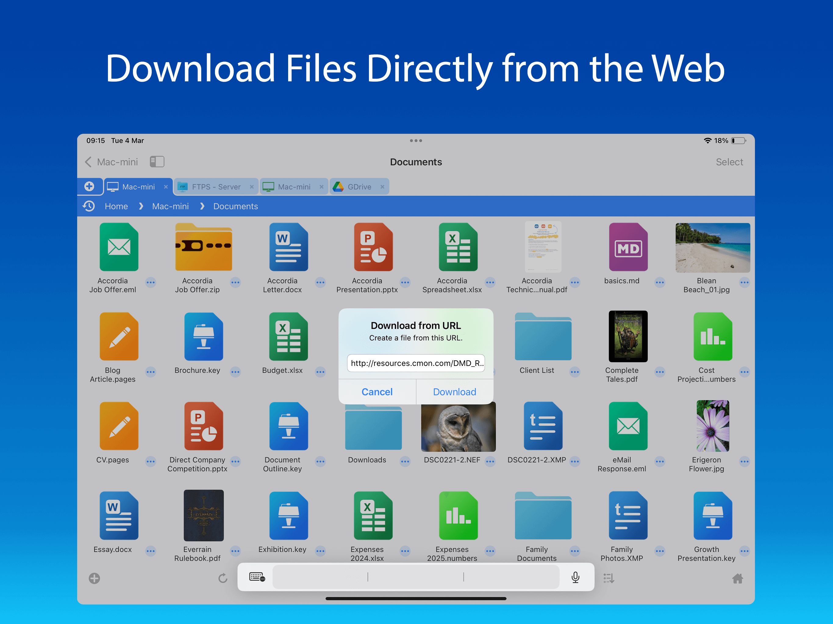Click the refresh arrow icon at bottom

pyautogui.click(x=223, y=578)
